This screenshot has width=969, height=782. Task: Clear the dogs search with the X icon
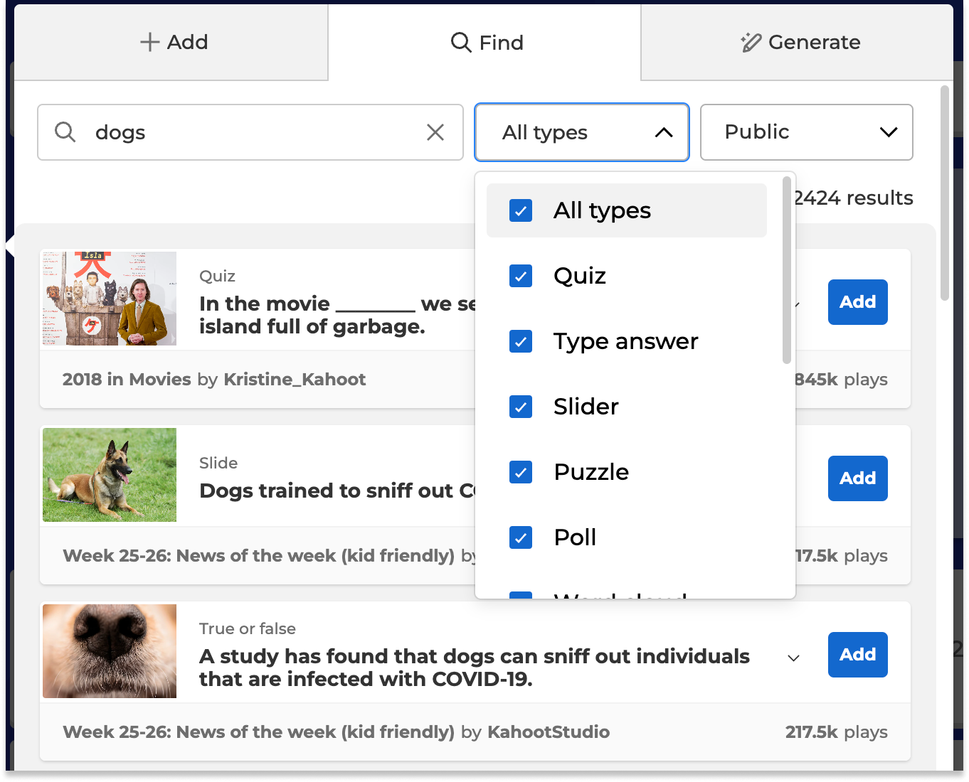(x=435, y=132)
